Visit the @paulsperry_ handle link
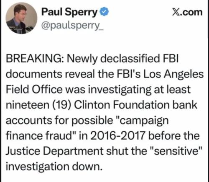This screenshot has width=209, height=182. [72, 26]
